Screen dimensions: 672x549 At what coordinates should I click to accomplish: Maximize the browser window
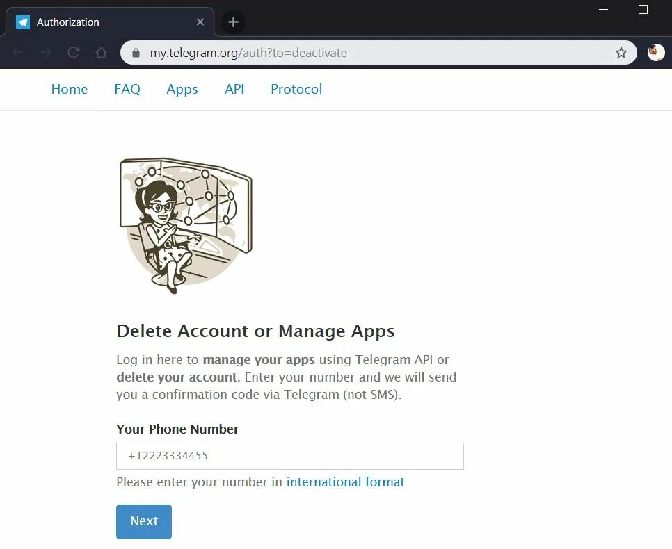click(643, 10)
